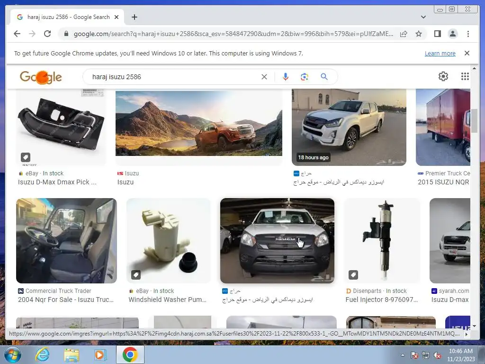
Task: Open the white pickup 18 hours ago image
Action: click(349, 127)
